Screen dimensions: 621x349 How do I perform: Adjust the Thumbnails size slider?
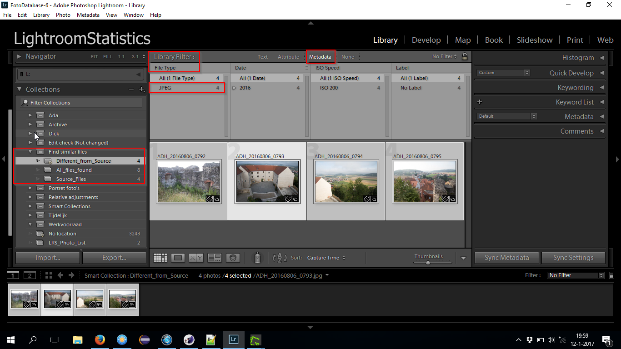428,263
